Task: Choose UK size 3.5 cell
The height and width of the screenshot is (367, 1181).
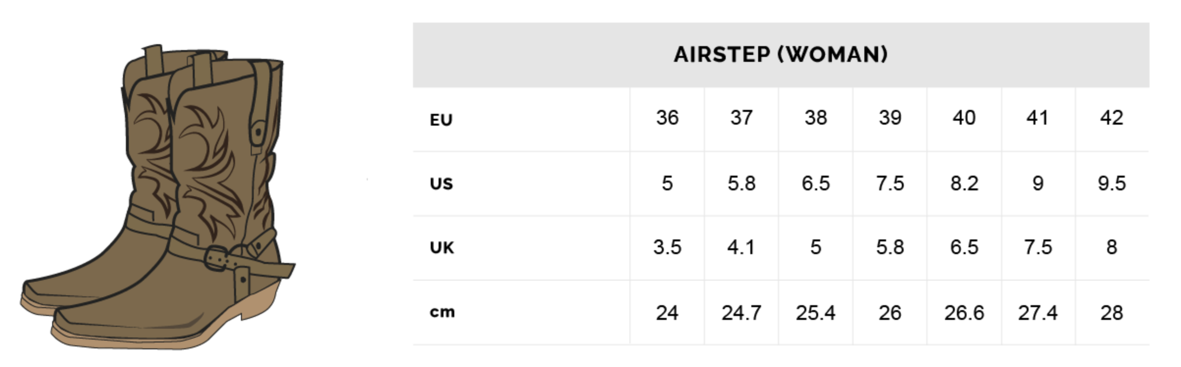Action: coord(667,247)
